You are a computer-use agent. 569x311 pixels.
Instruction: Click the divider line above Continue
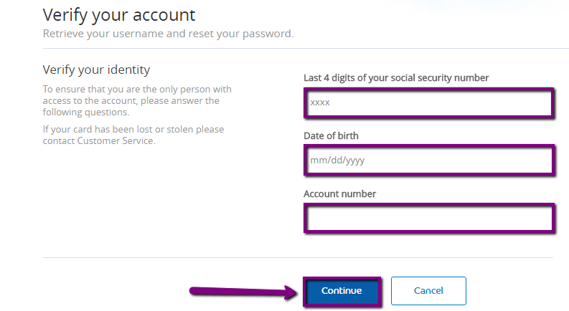point(298,257)
